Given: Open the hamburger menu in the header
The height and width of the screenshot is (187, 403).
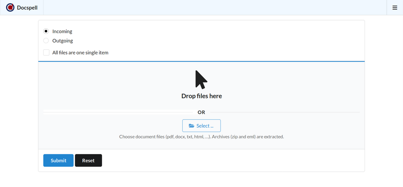Looking at the screenshot, I should (395, 8).
